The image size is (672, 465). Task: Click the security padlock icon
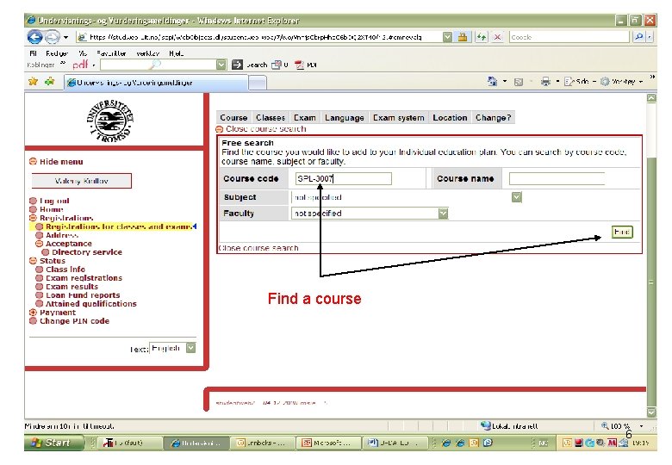coord(463,37)
